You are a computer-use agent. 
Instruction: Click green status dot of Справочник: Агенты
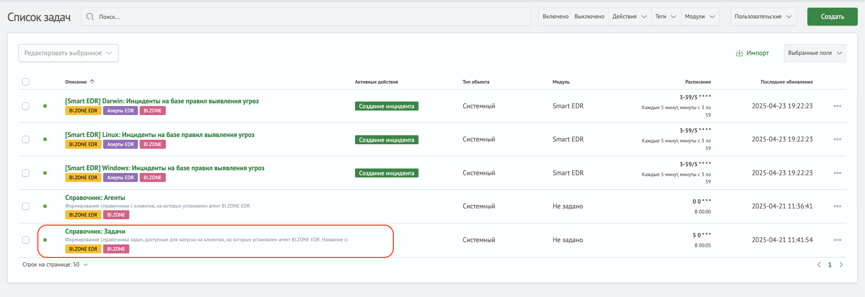click(x=45, y=206)
